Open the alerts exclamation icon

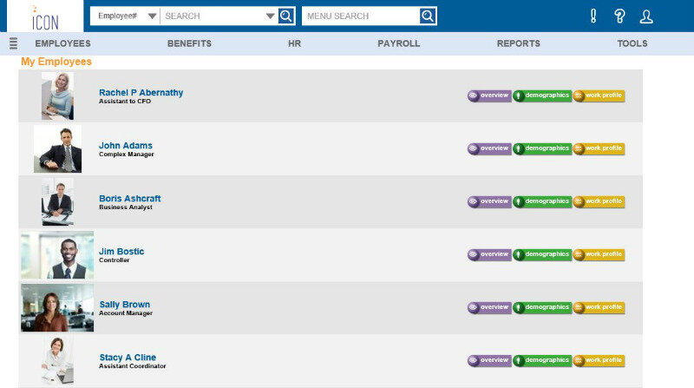(593, 16)
